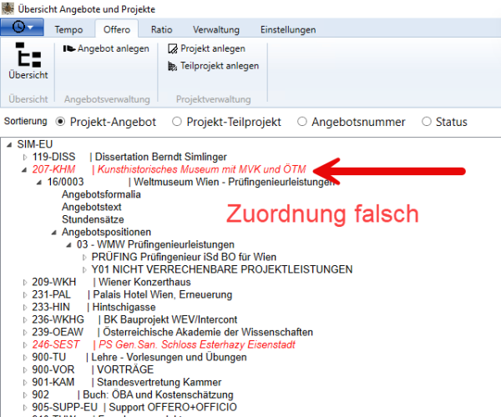Switch to the Ratio tab

pyautogui.click(x=161, y=30)
